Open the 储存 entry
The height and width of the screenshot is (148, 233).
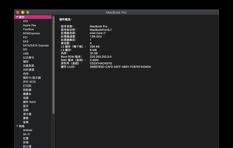(26, 61)
